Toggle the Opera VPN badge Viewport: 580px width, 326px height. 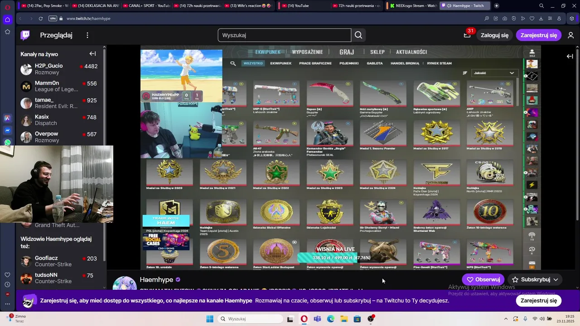click(x=53, y=19)
